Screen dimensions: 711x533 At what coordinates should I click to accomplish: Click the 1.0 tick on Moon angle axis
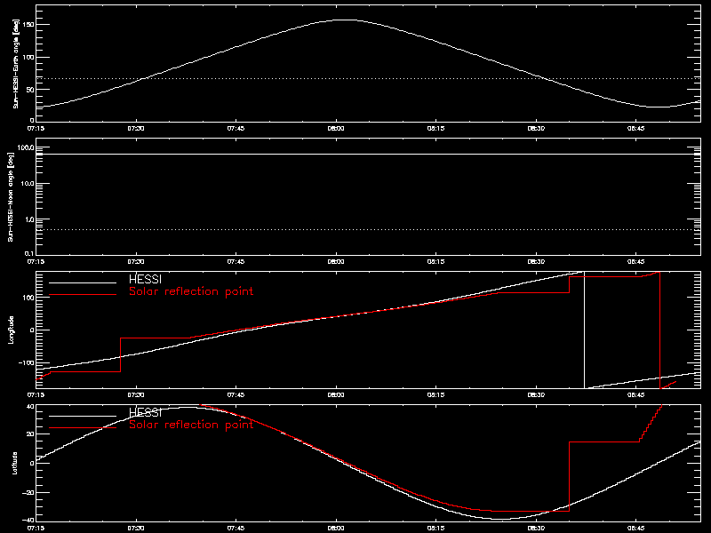[x=29, y=219]
